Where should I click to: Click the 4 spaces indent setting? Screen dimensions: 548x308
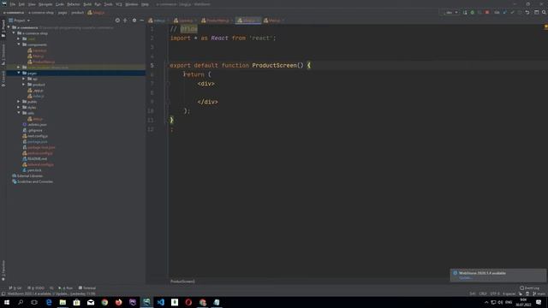pyautogui.click(x=509, y=294)
